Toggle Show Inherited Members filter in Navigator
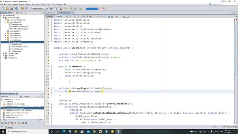Image resolution: width=238 pixels, height=134 pixels. [3, 123]
